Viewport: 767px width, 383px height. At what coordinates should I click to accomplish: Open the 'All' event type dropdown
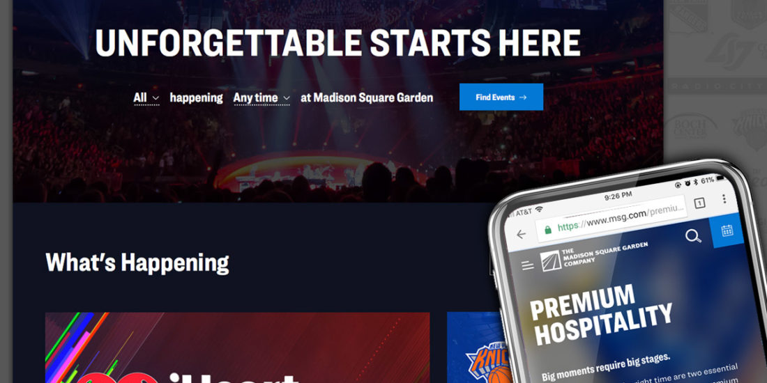[x=146, y=97]
